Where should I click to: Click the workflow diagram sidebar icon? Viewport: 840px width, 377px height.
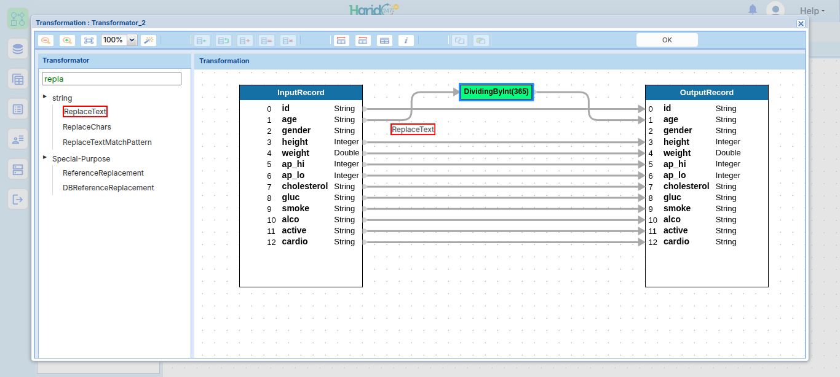pyautogui.click(x=18, y=19)
